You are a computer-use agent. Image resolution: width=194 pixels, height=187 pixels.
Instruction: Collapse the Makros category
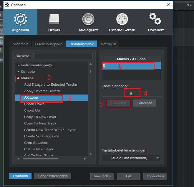pyautogui.click(x=18, y=78)
